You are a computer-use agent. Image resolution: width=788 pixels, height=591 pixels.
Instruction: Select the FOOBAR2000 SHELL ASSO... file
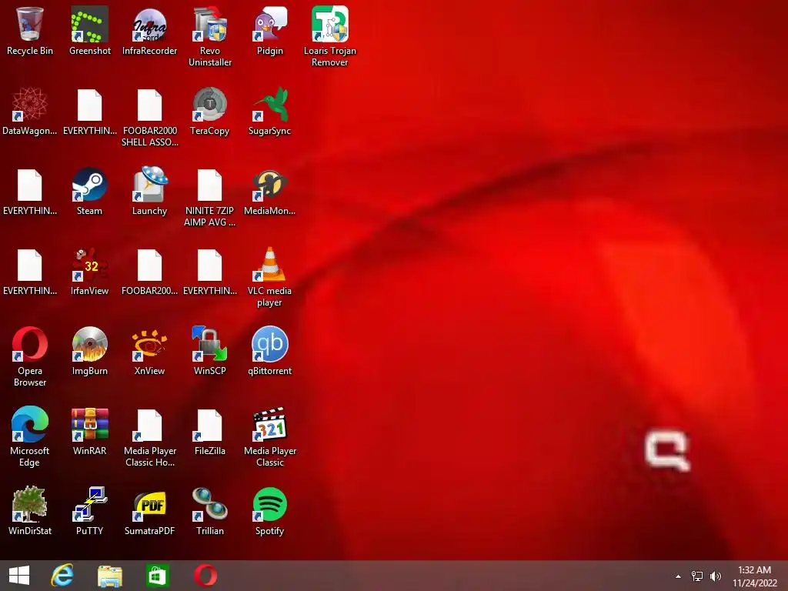(150, 118)
